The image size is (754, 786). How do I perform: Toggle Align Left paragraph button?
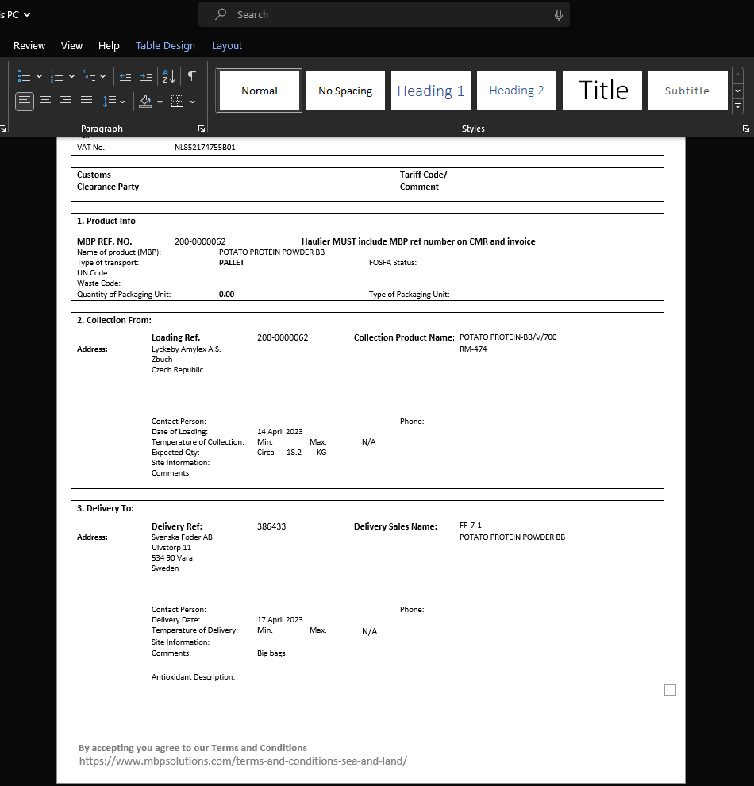coord(25,102)
